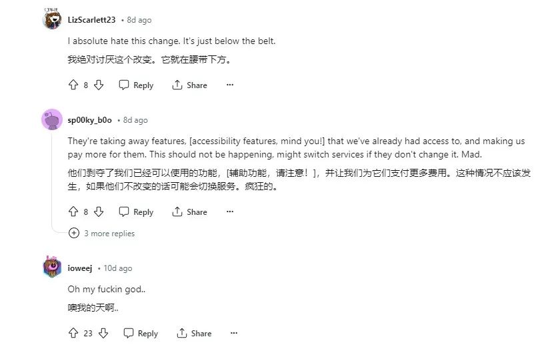Open more options on ioweej's comment

coord(234,333)
